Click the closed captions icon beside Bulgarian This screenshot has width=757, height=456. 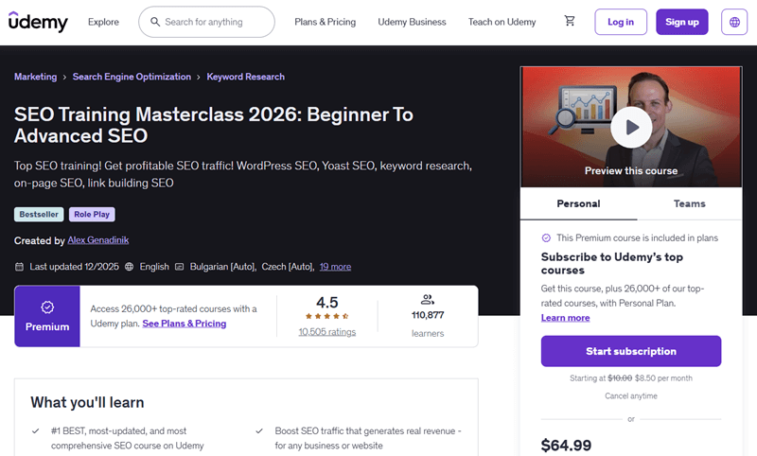(179, 267)
